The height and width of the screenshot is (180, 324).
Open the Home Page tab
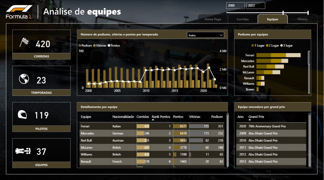[213, 19]
